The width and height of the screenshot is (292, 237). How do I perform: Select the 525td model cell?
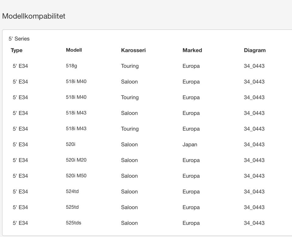point(72,207)
